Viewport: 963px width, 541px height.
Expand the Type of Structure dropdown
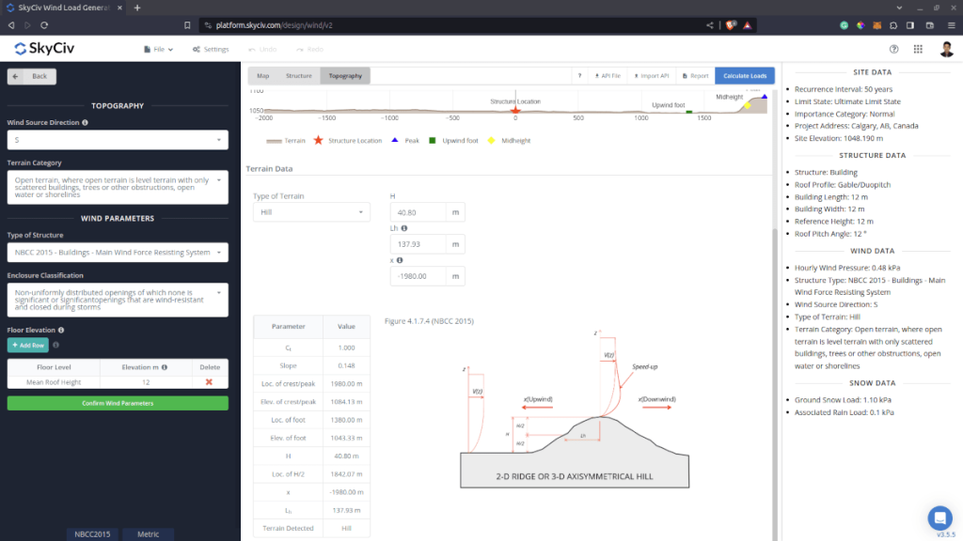point(118,253)
